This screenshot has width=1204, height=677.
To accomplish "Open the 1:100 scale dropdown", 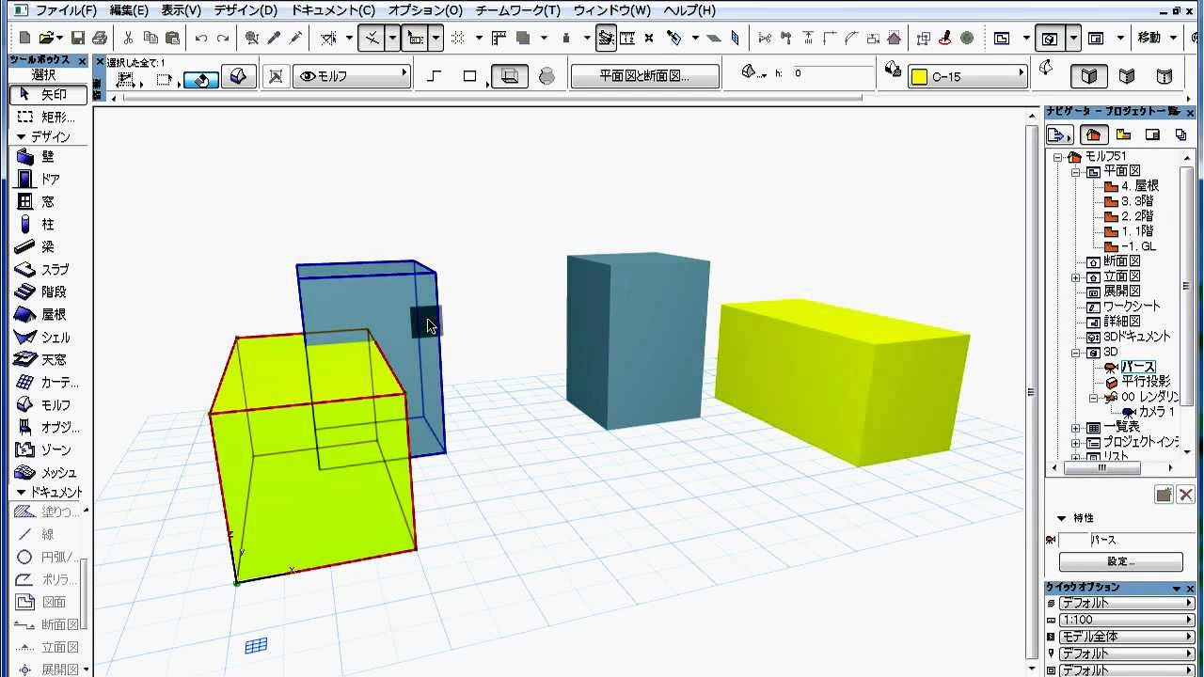I will (1126, 620).
